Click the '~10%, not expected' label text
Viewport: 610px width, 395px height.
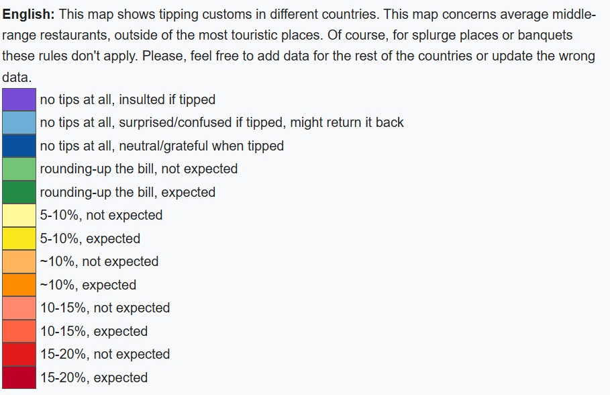99,261
